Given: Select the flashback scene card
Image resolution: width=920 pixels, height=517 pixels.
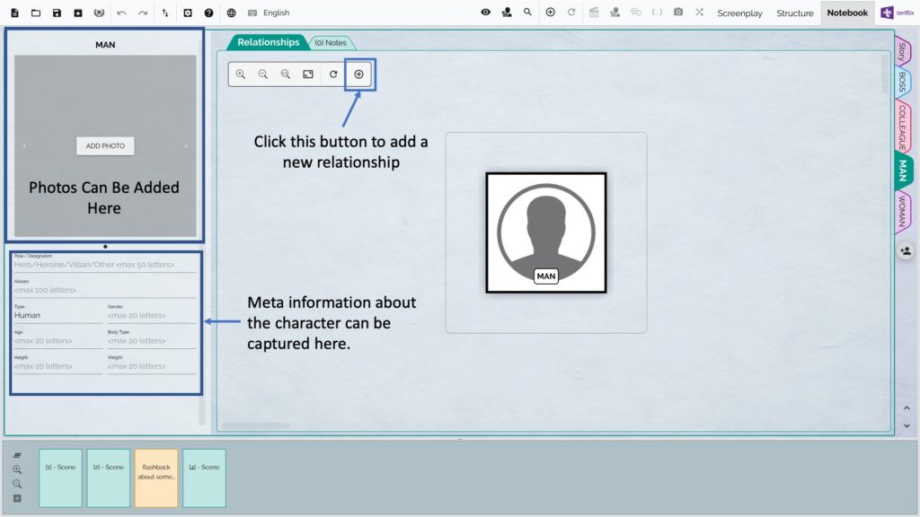Looking at the screenshot, I should 156,478.
